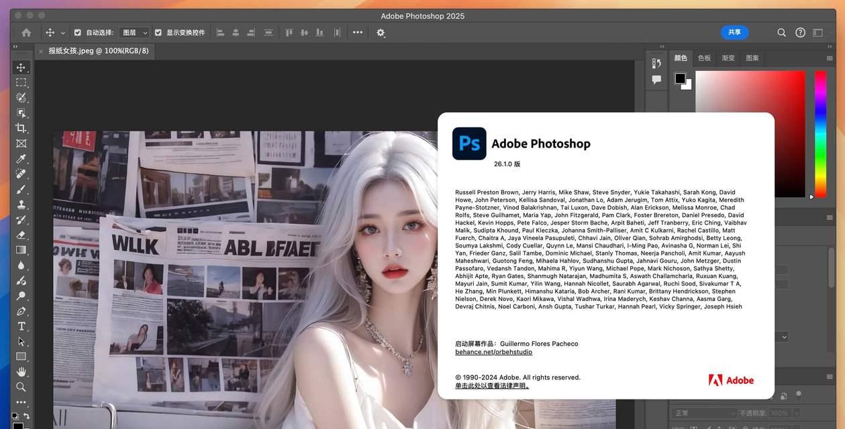Image resolution: width=845 pixels, height=429 pixels.
Task: Select the Horizontal Type tool
Action: pyautogui.click(x=21, y=326)
